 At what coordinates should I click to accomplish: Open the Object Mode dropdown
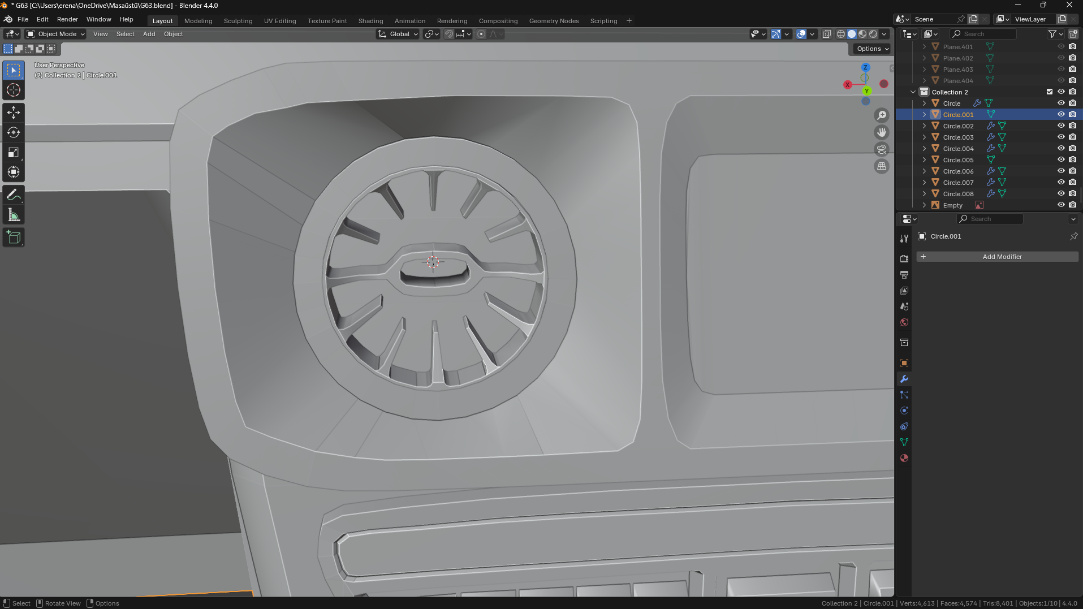[x=56, y=34]
